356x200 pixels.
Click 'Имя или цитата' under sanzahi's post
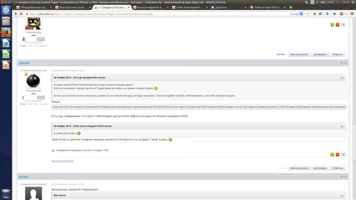coord(299,168)
